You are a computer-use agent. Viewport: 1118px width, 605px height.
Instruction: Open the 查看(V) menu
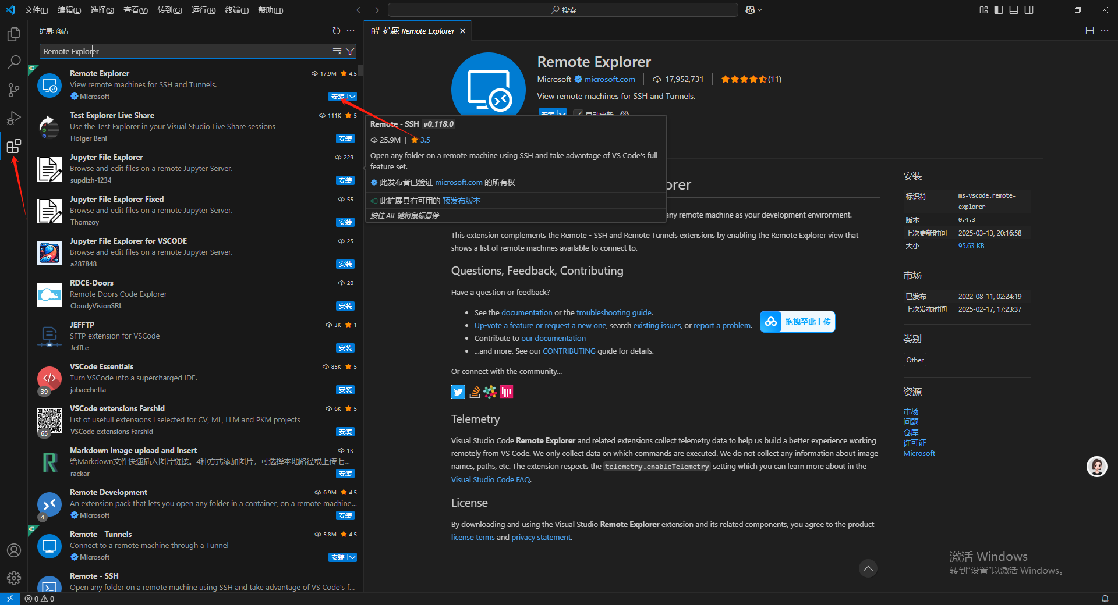click(x=135, y=10)
